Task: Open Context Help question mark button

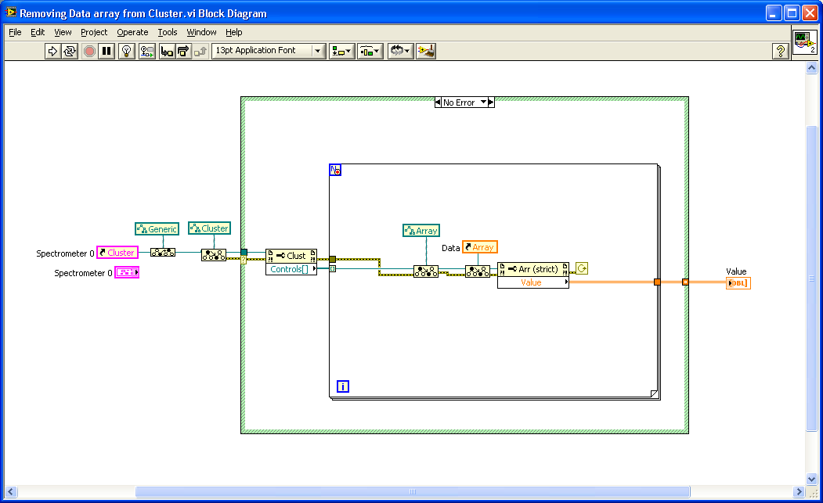Action: (x=780, y=51)
